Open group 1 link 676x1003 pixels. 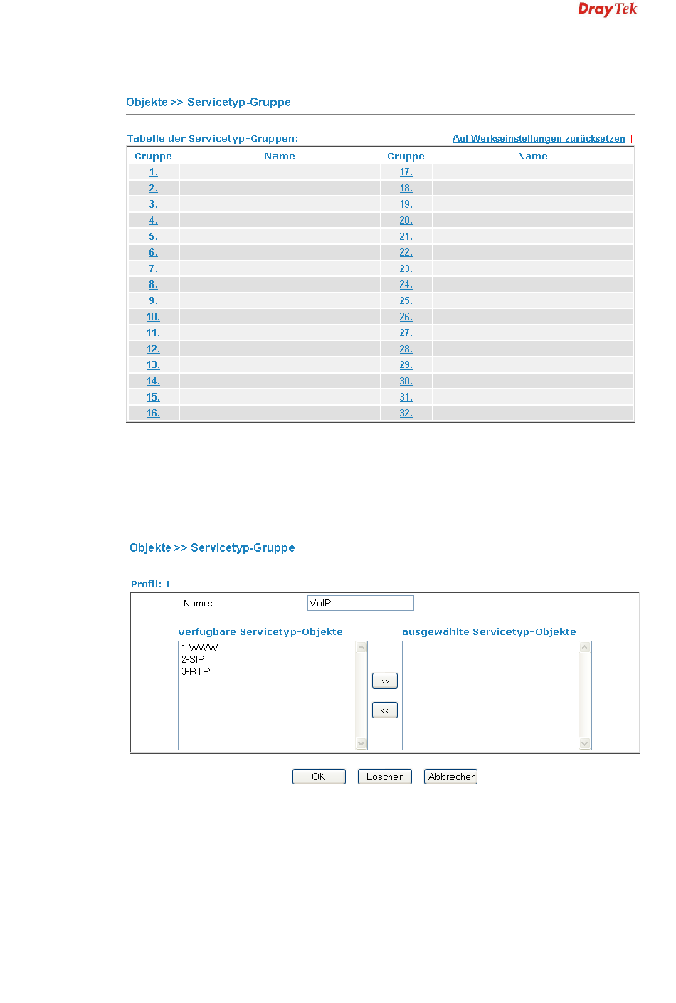(x=153, y=172)
